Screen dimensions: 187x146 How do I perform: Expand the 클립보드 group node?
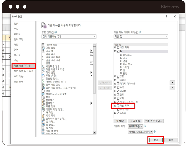[x=121, y=55]
